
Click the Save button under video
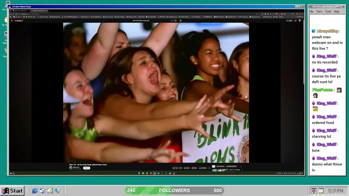click(x=194, y=168)
